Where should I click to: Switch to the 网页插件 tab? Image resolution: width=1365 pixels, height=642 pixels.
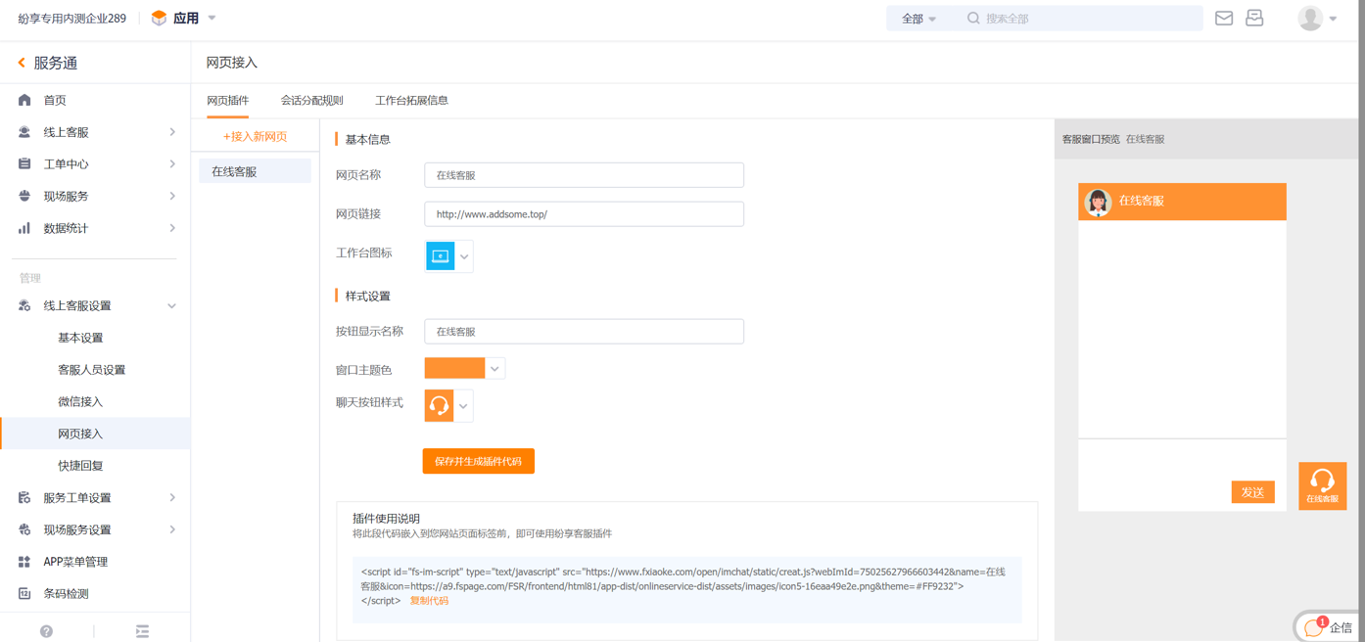point(228,101)
